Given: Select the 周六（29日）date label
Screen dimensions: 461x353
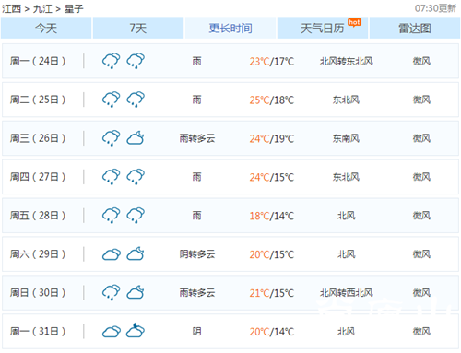Looking at the screenshot, I should click(x=38, y=254).
